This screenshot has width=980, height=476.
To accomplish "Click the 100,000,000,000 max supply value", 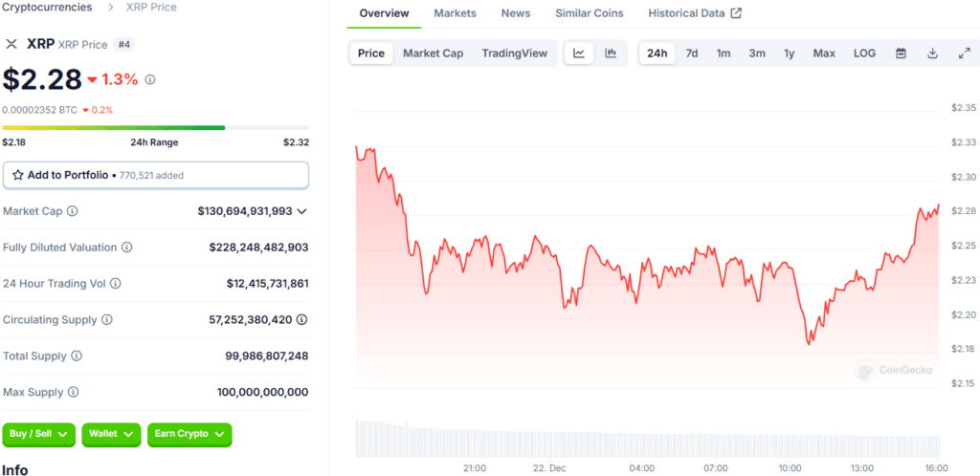I will [262, 393].
